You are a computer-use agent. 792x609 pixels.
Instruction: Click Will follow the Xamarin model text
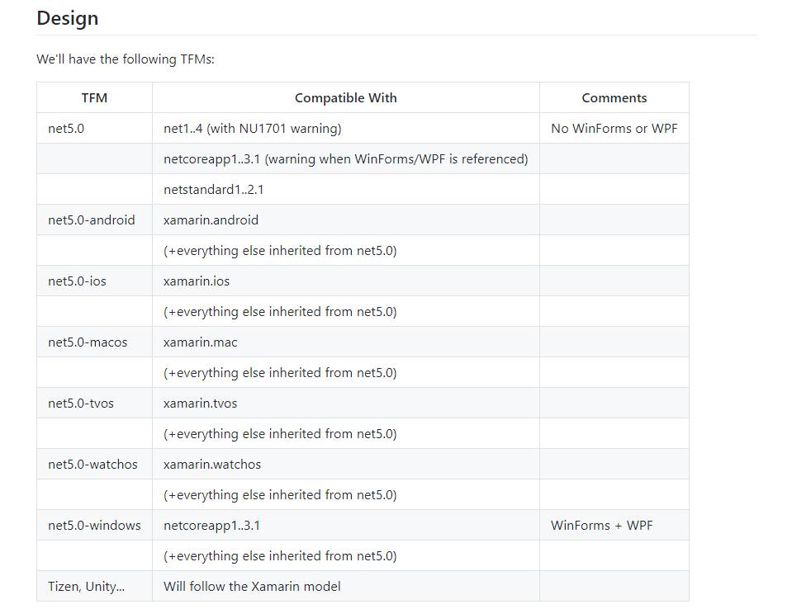pyautogui.click(x=252, y=586)
